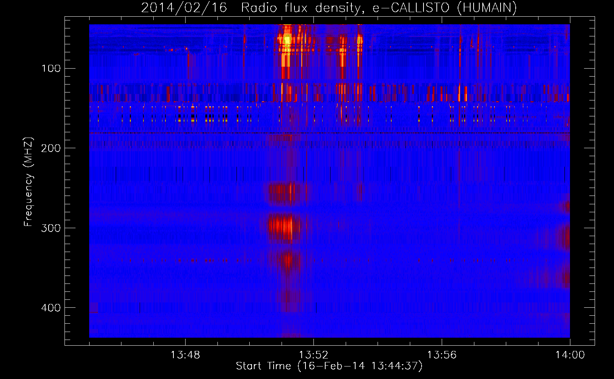
Task: Click the plot title "2014/02/16 Radio flux density, e-CALLISTO (HUMAIN)"
Action: [329, 8]
